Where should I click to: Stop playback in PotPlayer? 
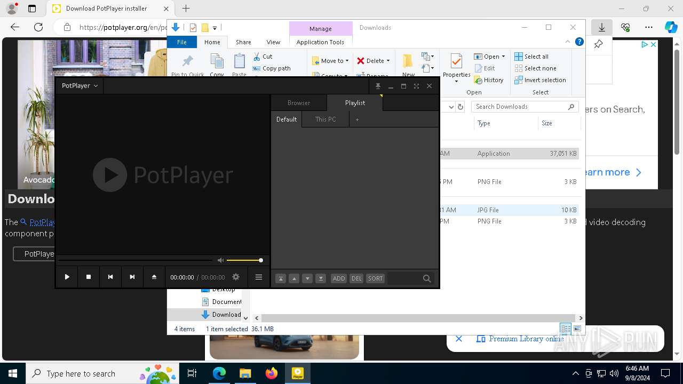[89, 277]
